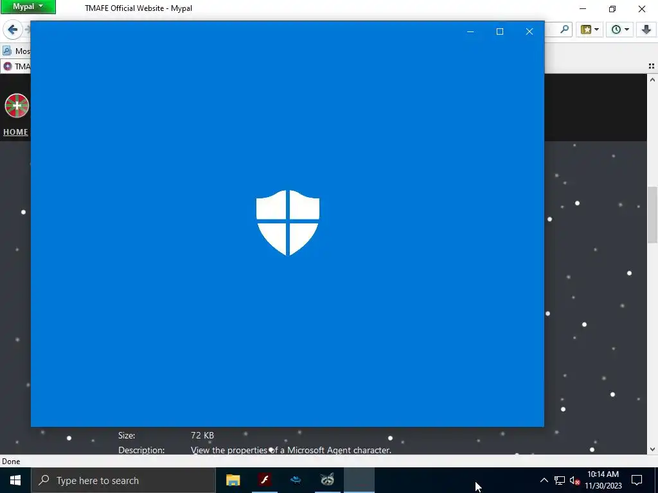Click the "Done" status bar text
Image resolution: width=658 pixels, height=493 pixels.
point(11,461)
